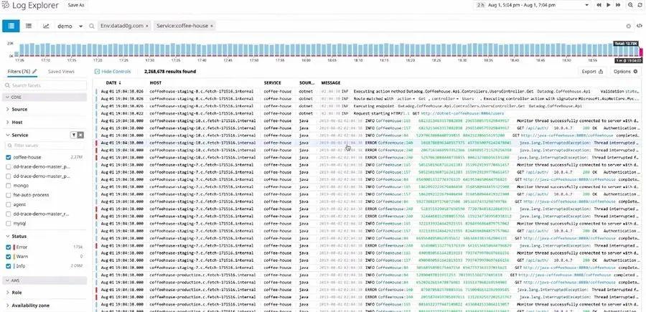Open the raw query code editor icon
The height and width of the screenshot is (312, 646).
pos(639,25)
